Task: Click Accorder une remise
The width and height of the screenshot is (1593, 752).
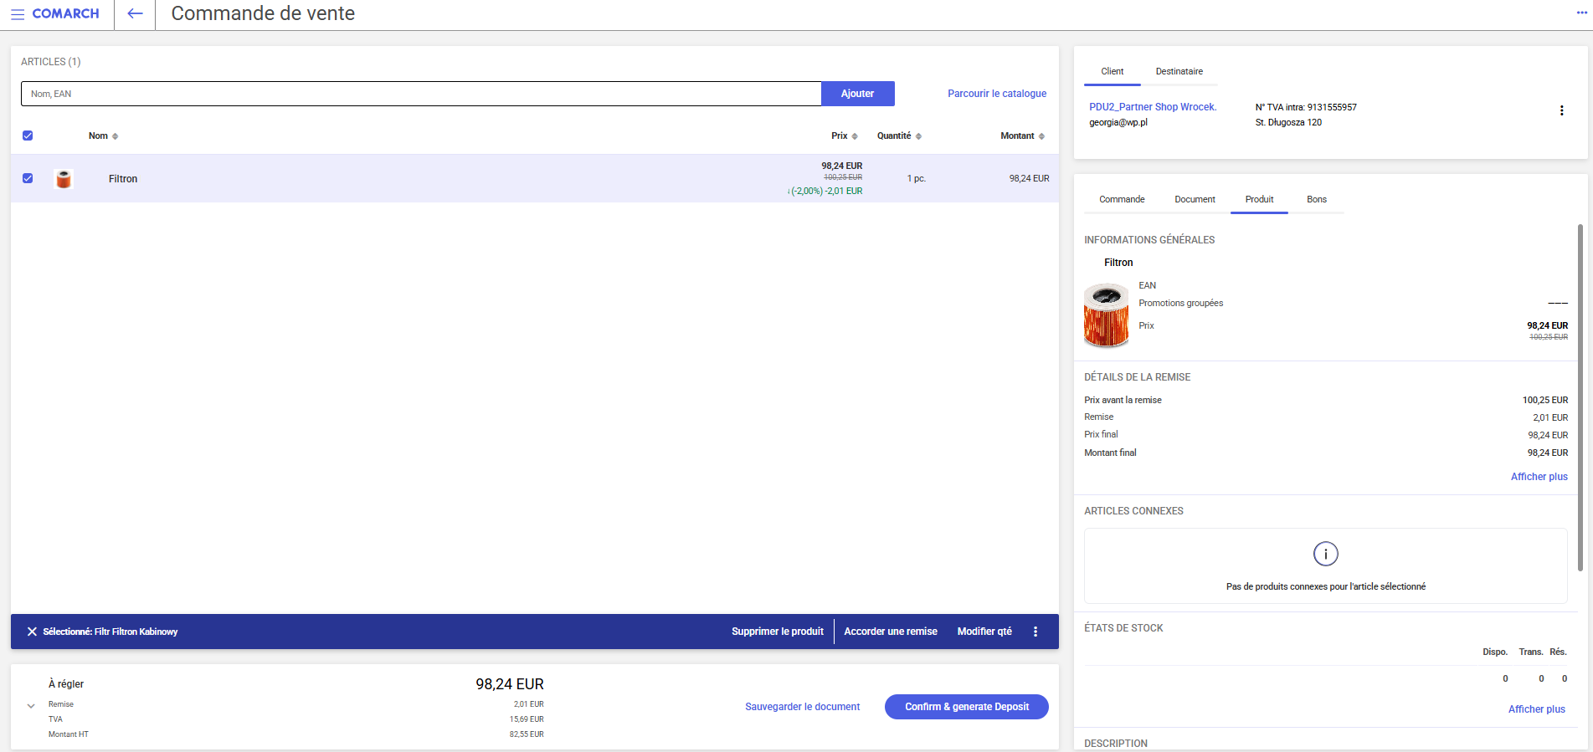Action: pyautogui.click(x=890, y=632)
